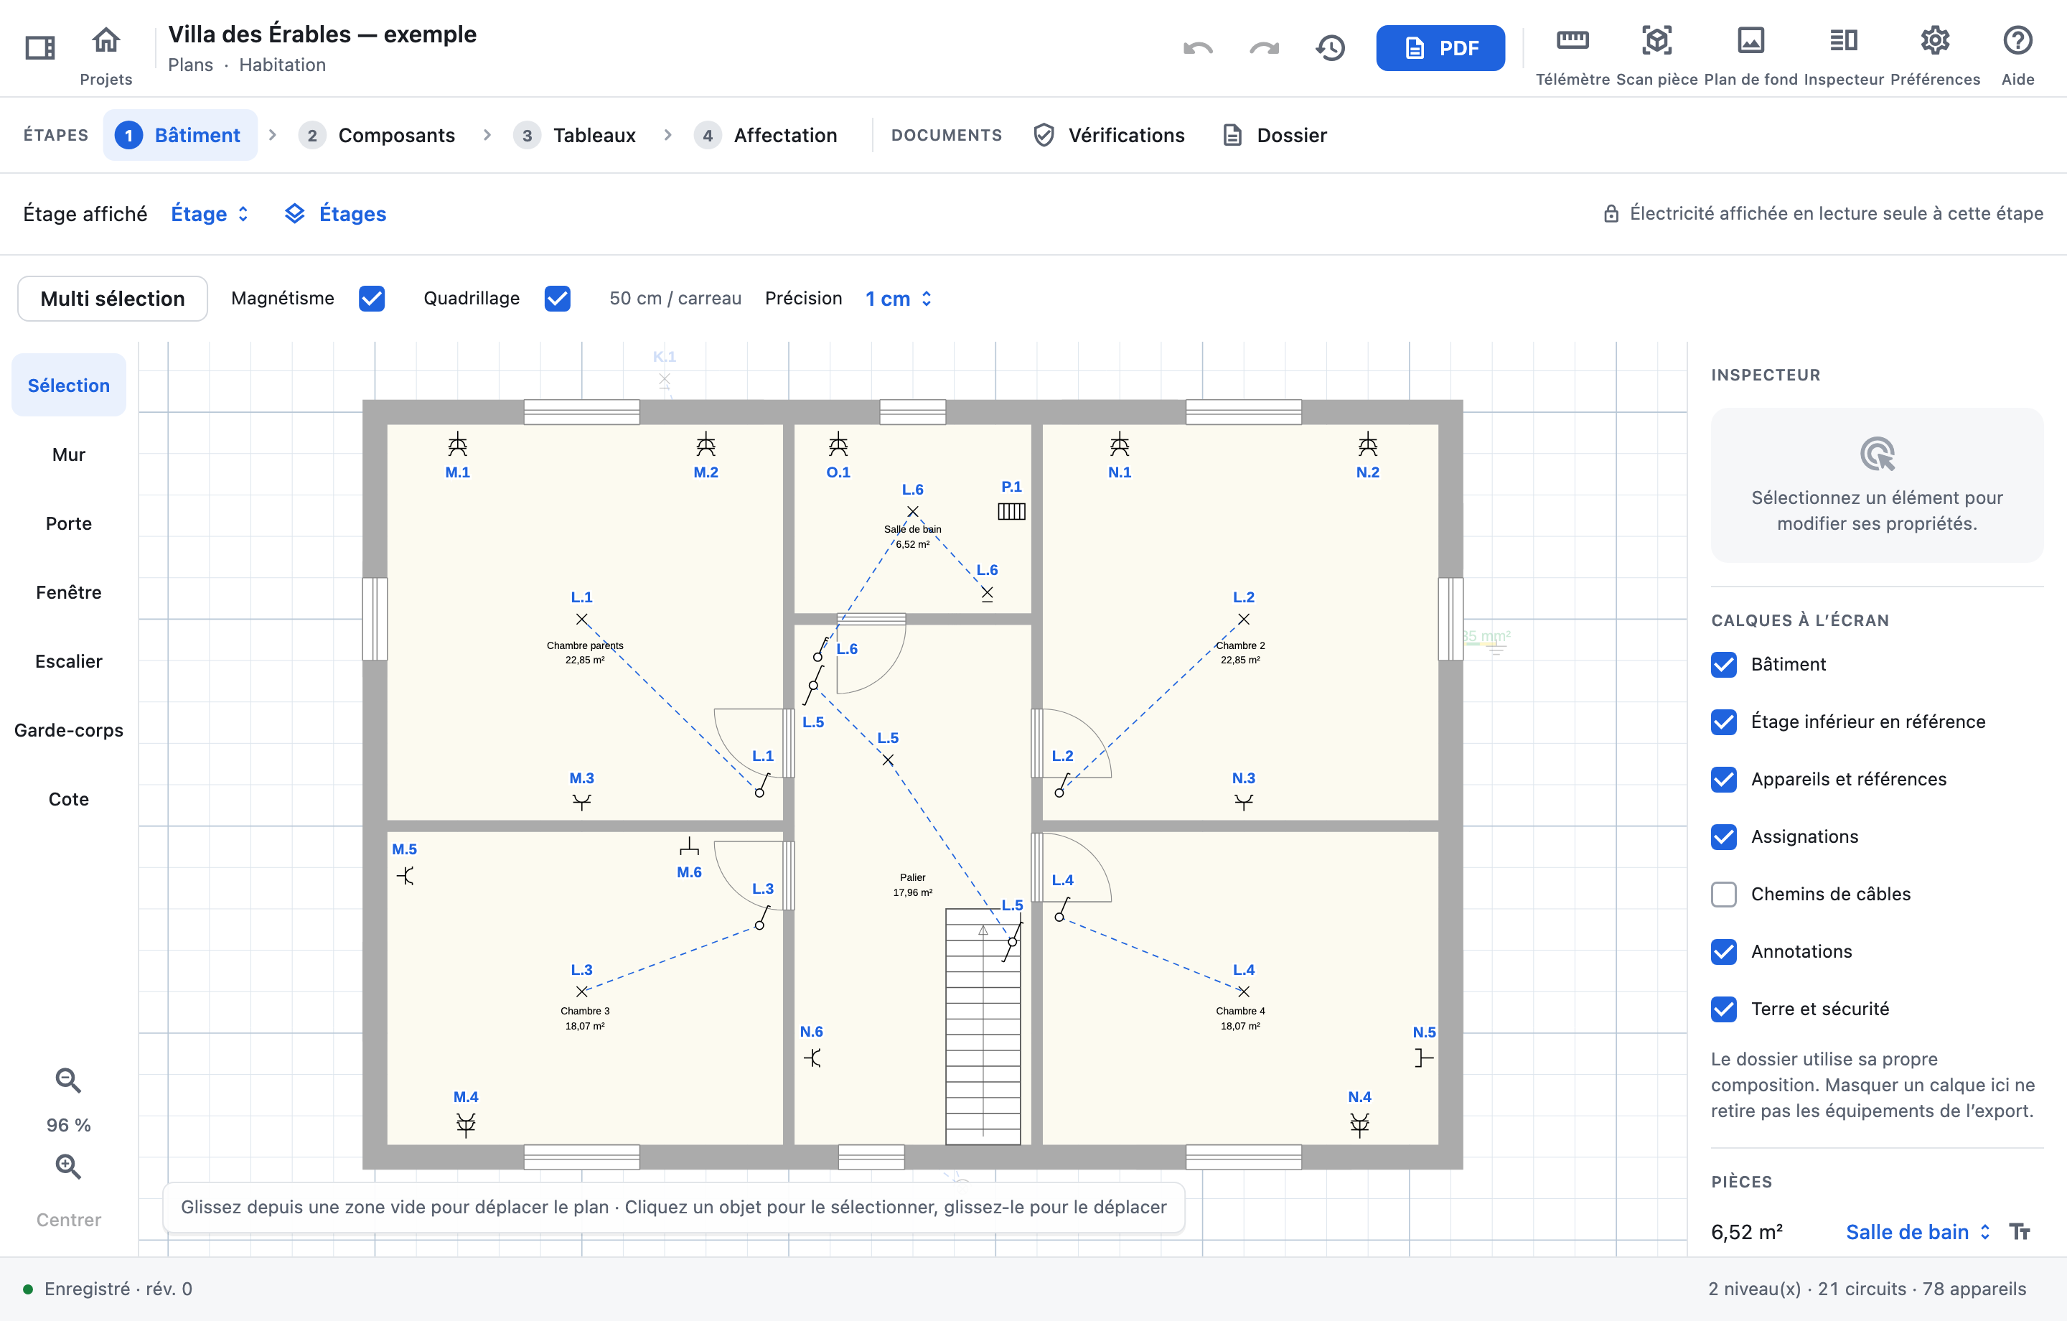The image size is (2067, 1321).
Task: Toggle the Inspecteur panel
Action: (1843, 39)
